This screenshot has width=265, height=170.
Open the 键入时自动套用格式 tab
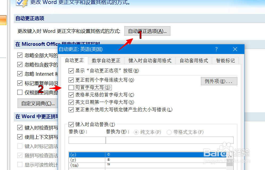pyautogui.click(x=150, y=61)
